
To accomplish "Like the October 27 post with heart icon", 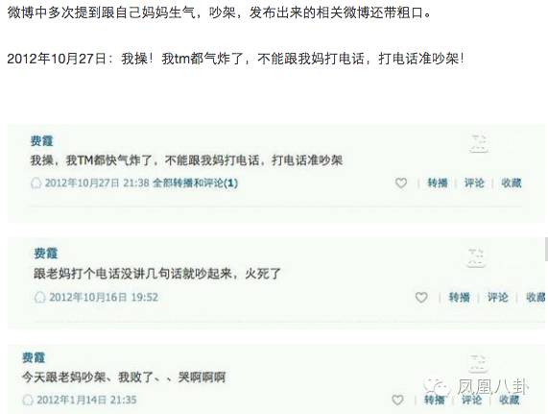I will click(x=401, y=183).
